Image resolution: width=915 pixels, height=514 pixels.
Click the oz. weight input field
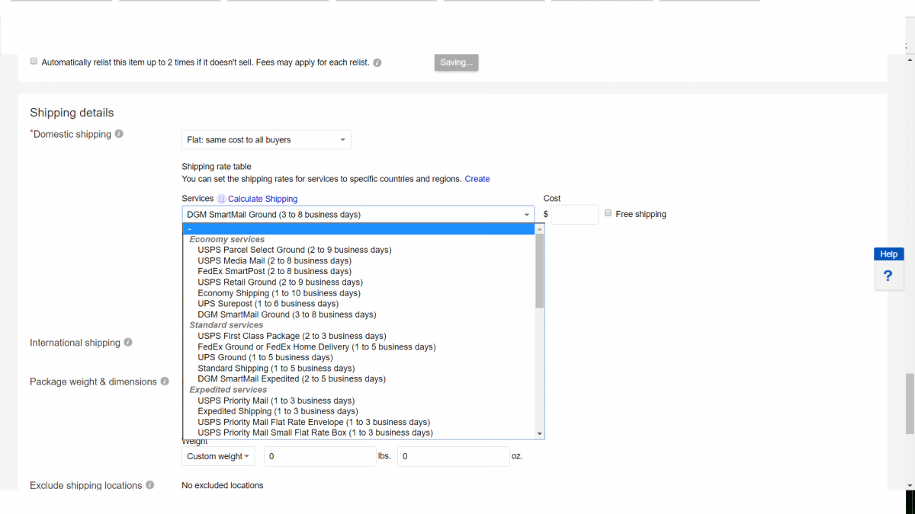454,456
